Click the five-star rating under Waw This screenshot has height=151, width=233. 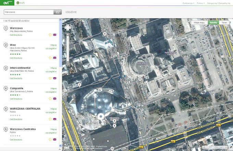coord(15,54)
